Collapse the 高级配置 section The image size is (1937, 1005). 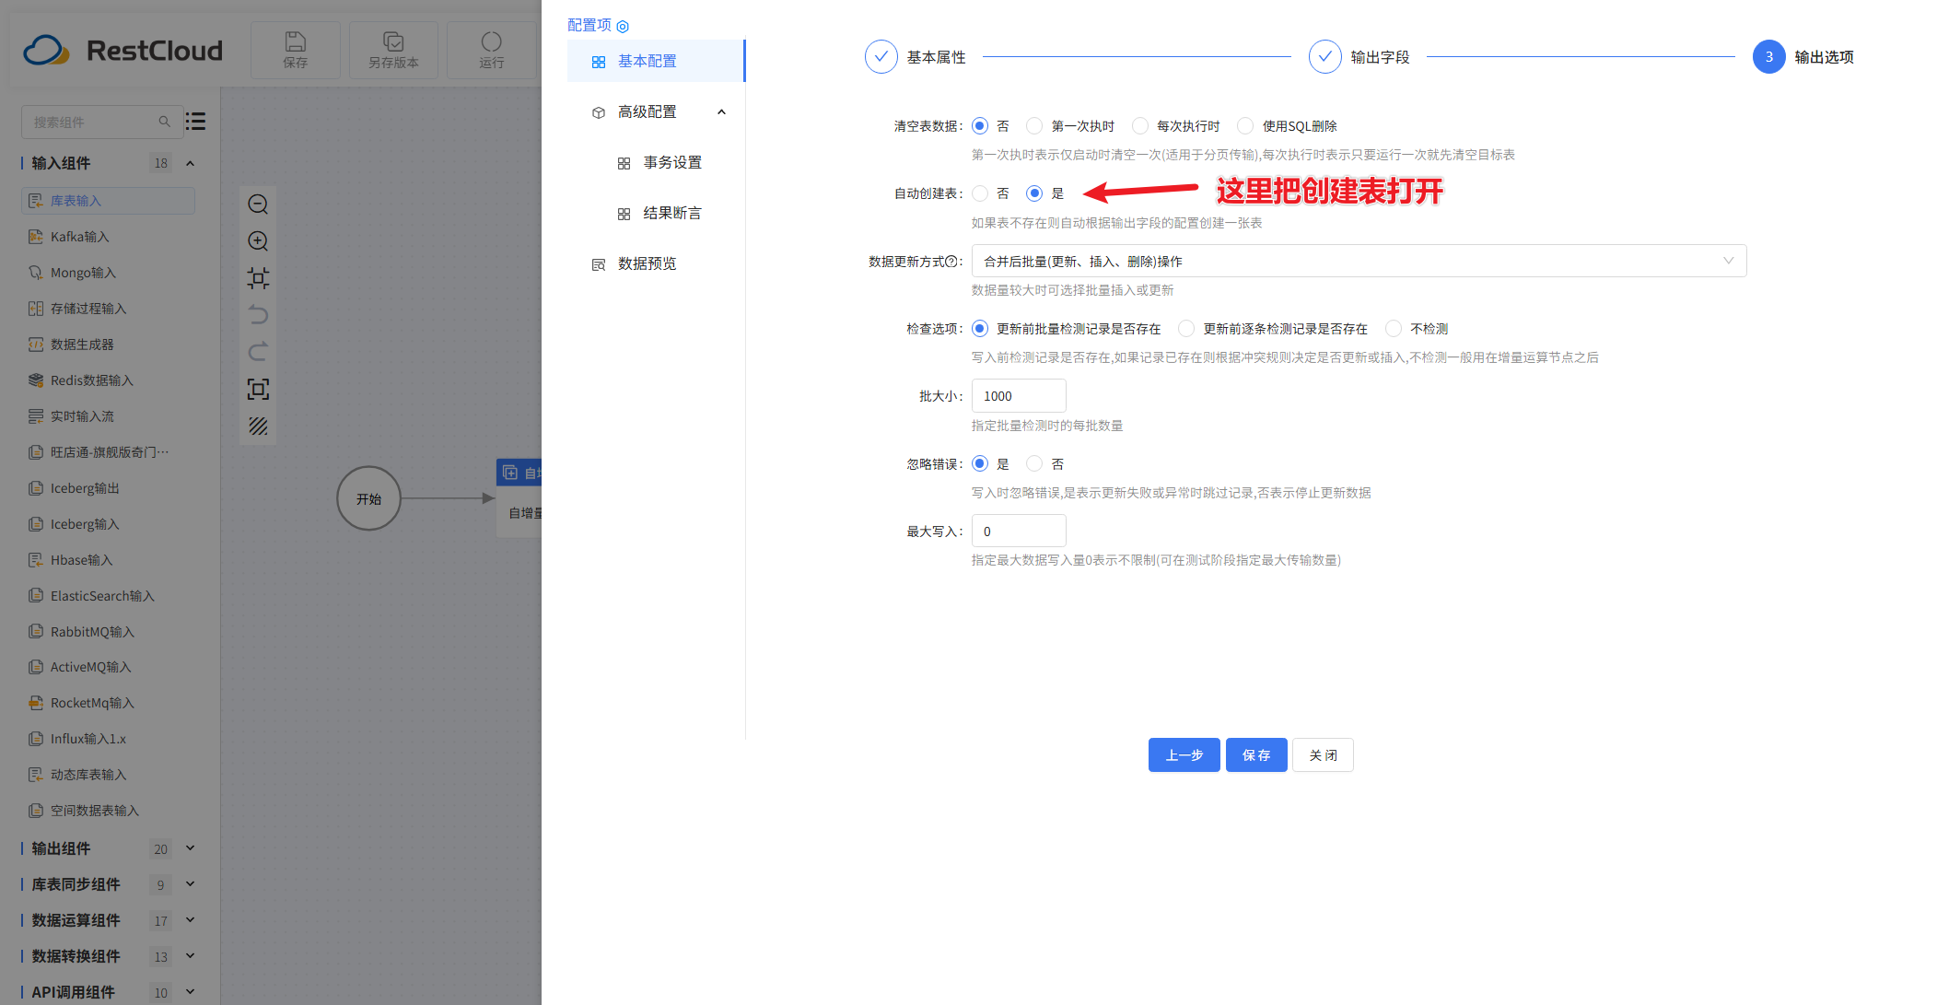(721, 112)
